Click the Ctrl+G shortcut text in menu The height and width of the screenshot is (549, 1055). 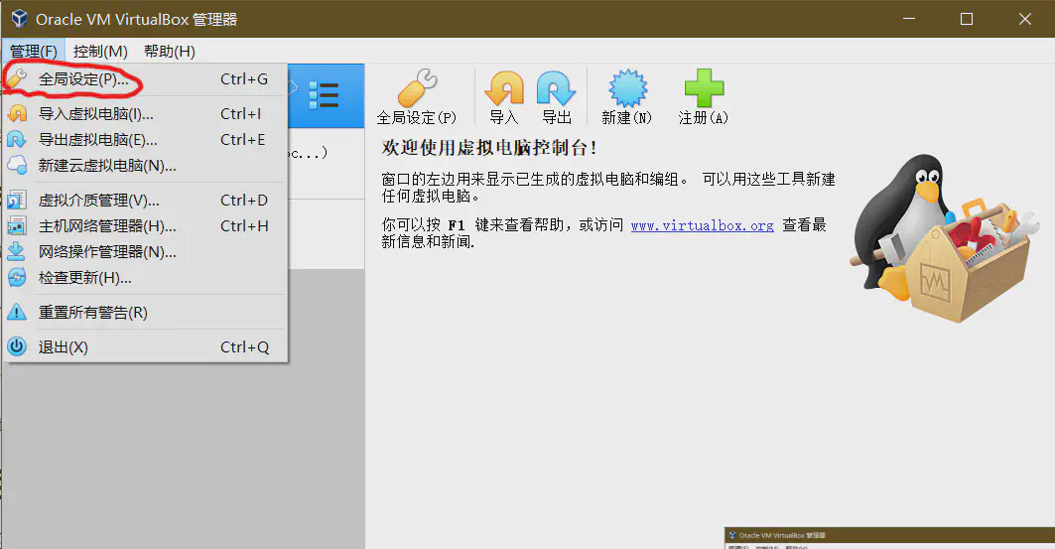pyautogui.click(x=243, y=79)
